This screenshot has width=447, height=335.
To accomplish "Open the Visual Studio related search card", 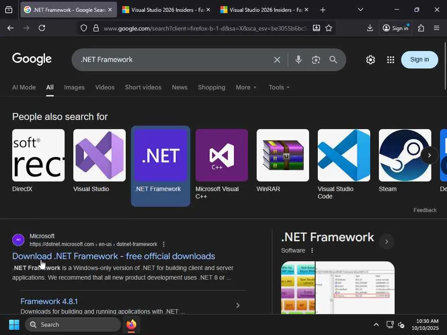I will (x=99, y=161).
